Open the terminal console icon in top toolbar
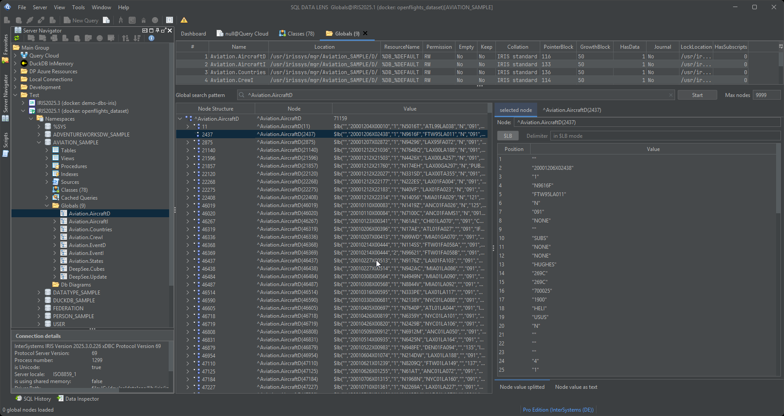Viewport: 784px width, 416px height. [132, 20]
